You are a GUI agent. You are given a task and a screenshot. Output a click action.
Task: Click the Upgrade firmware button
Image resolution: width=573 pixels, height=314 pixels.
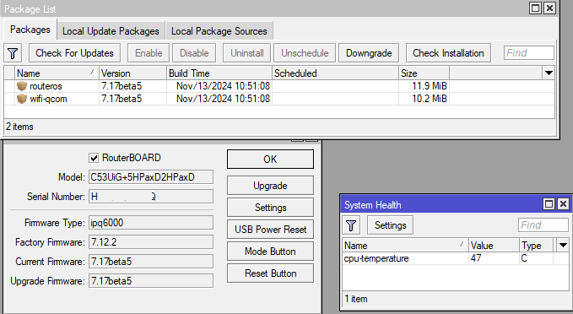tap(270, 186)
